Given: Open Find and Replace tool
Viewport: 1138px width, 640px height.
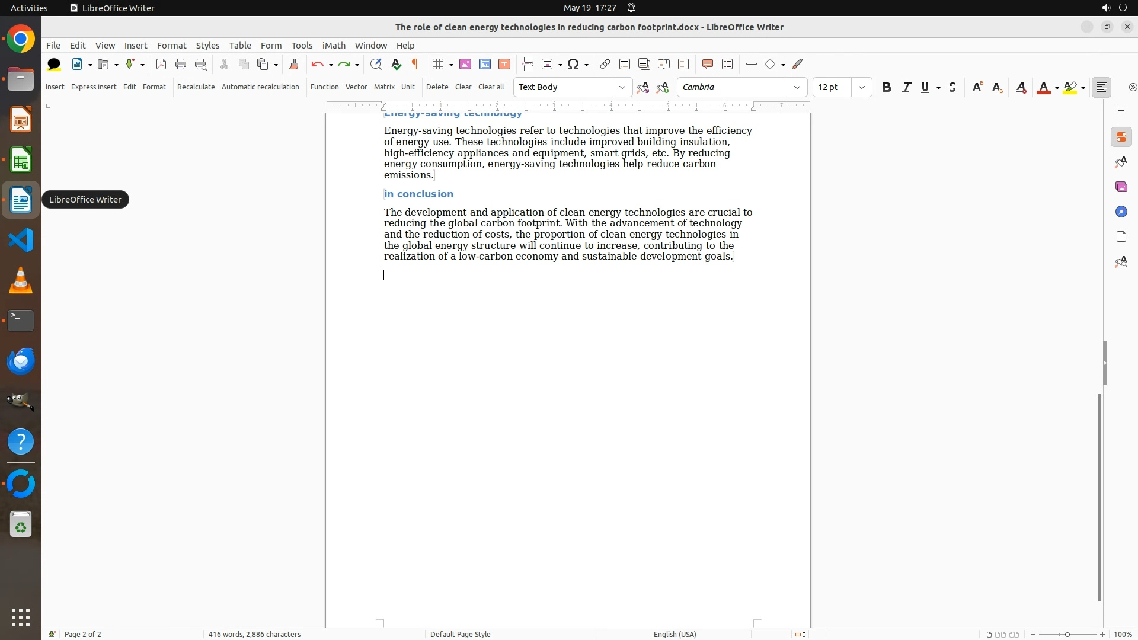Looking at the screenshot, I should point(375,64).
